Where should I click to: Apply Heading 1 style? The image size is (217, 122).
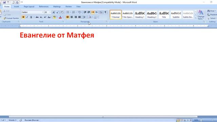(140, 15)
